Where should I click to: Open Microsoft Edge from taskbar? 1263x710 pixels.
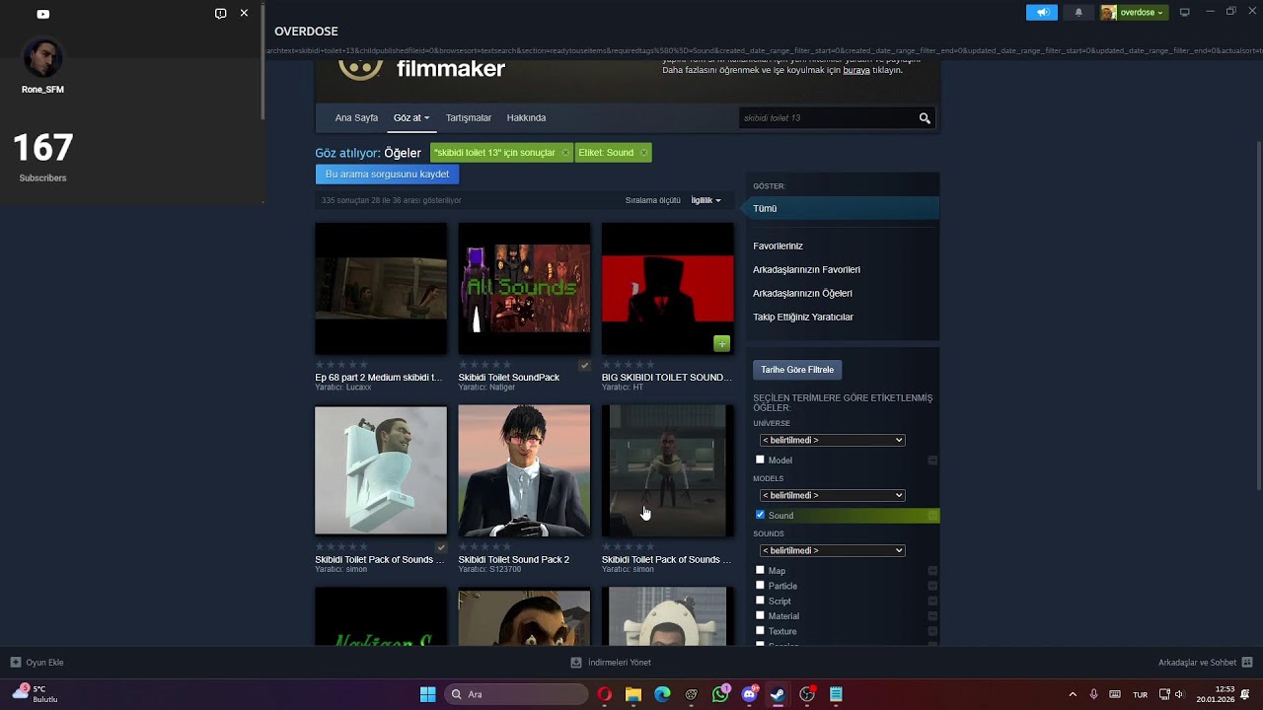pos(662,694)
